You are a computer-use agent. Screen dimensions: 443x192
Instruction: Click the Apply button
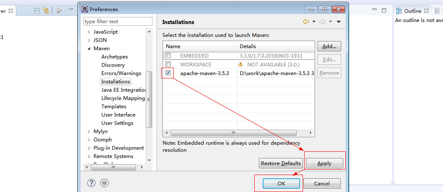pos(324,163)
